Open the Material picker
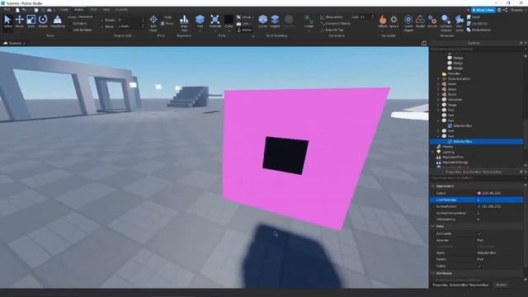Image resolution: width=528 pixels, height=297 pixels. pos(214,21)
